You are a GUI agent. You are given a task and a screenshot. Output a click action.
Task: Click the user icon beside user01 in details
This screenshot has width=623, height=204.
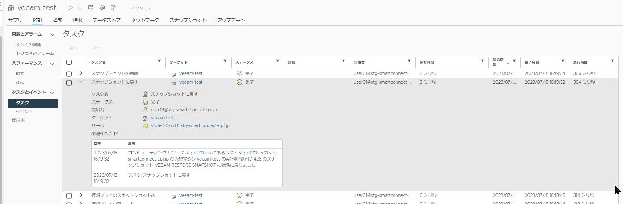[x=145, y=110]
